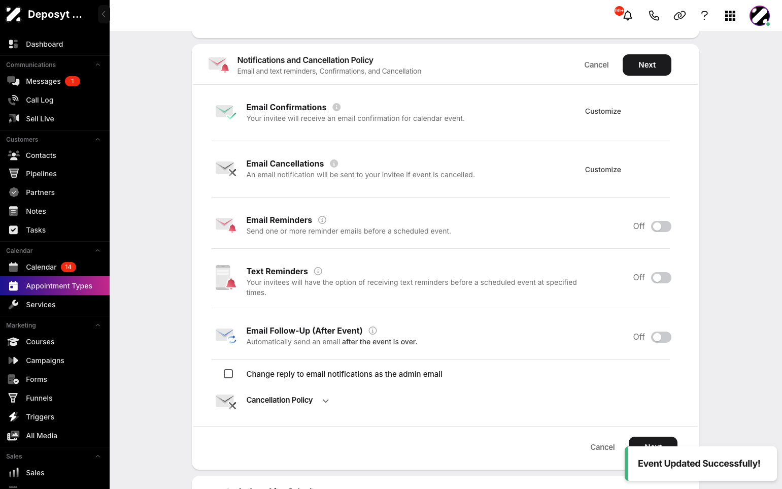Customize Email Cancellations
This screenshot has width=782, height=489.
(603, 170)
